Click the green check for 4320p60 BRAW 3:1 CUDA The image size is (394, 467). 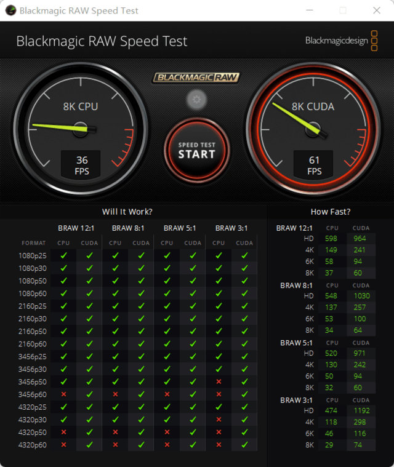click(244, 445)
